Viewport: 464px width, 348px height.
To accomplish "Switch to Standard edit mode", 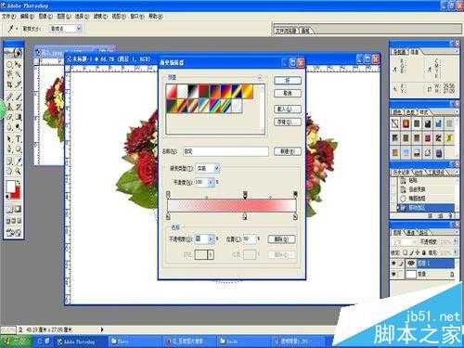I will click(x=9, y=210).
